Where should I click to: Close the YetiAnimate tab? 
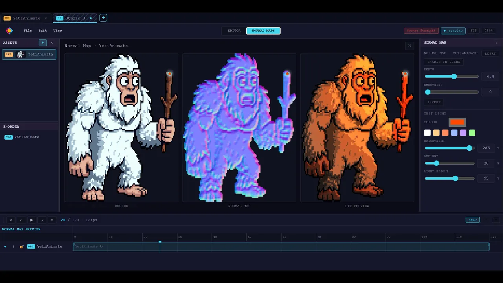point(46,18)
